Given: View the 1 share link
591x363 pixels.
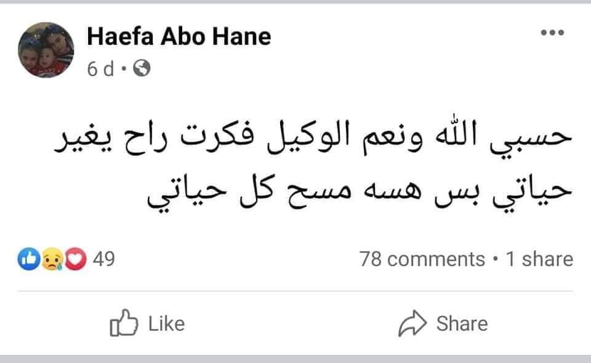Looking at the screenshot, I should coord(539,259).
